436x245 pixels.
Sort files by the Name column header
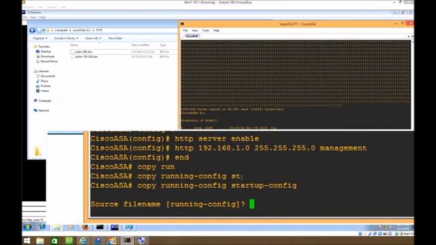point(74,45)
